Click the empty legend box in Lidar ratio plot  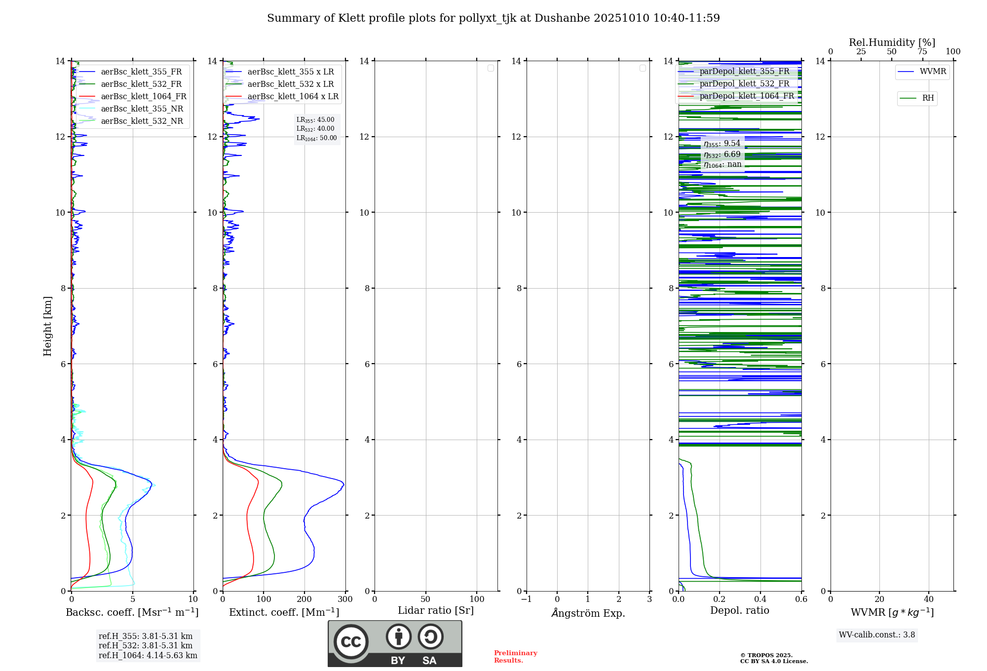point(491,68)
